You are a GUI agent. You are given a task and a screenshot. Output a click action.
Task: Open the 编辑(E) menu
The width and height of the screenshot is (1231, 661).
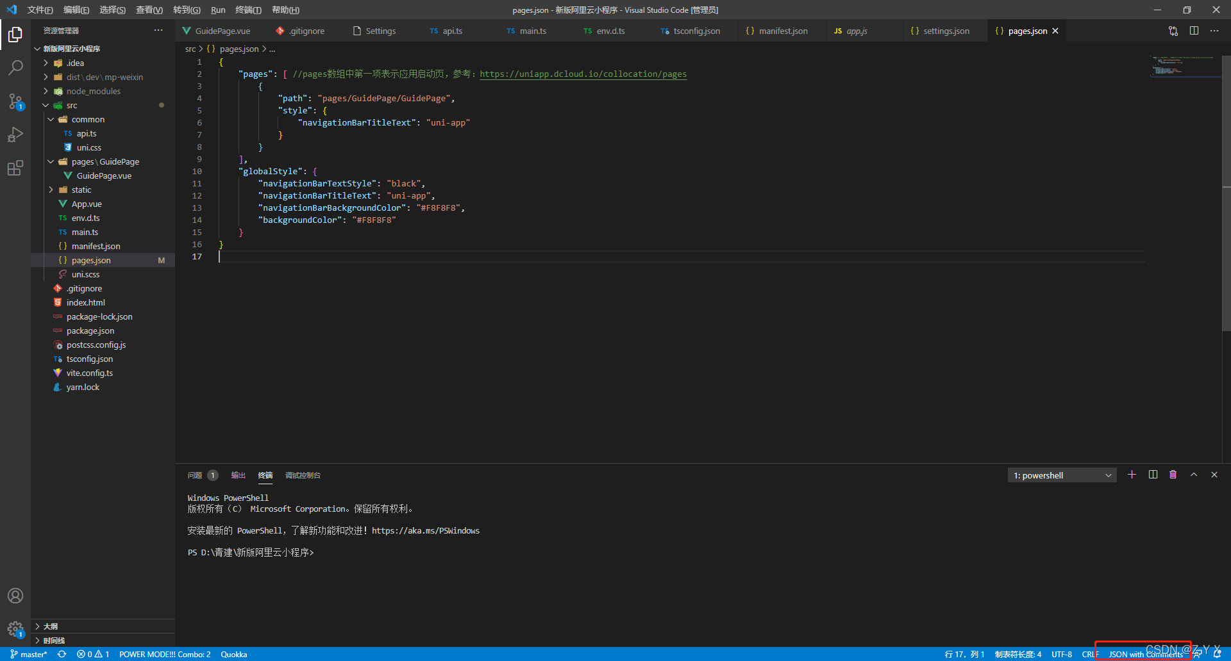tap(76, 10)
